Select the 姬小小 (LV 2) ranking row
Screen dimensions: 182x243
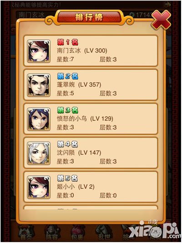(91, 187)
